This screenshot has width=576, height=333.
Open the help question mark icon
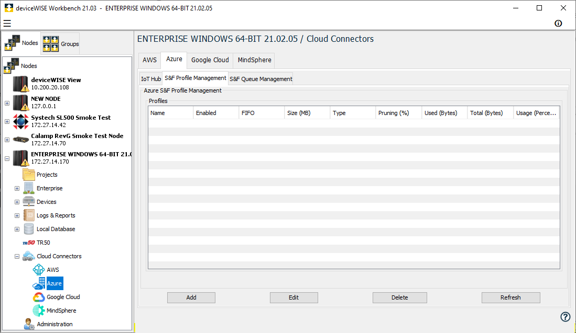click(x=566, y=316)
